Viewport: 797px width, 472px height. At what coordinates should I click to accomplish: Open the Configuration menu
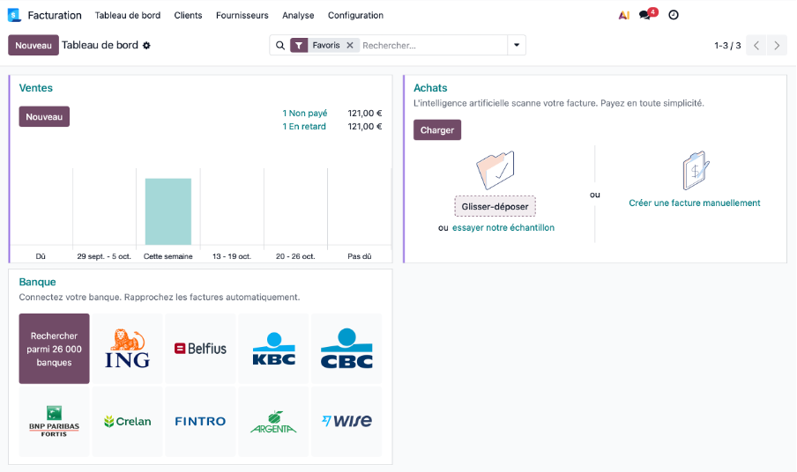pyautogui.click(x=355, y=15)
